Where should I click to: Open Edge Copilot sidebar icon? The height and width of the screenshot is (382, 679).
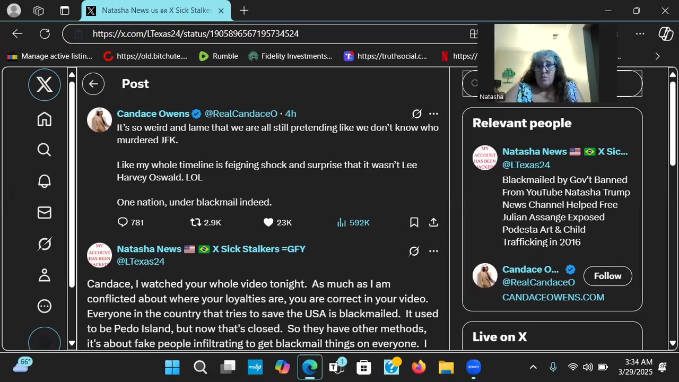(x=666, y=33)
